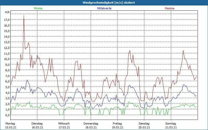Viewport: 208px width, 130px height.
Task: Click the 13,0 y-axis value
Action: [7, 42]
